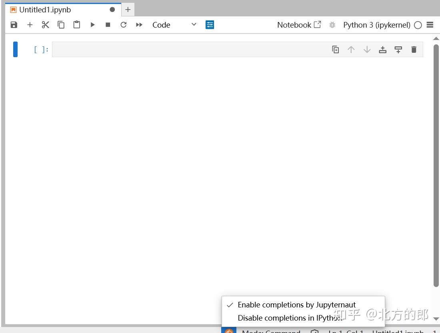
Task: Run the cell using the play icon
Action: 92,24
